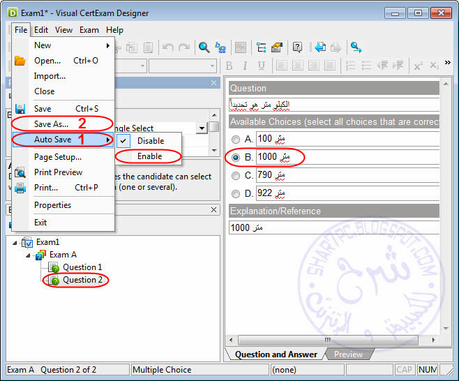
Task: Click the Paste clipboard icon
Action: [x=149, y=47]
